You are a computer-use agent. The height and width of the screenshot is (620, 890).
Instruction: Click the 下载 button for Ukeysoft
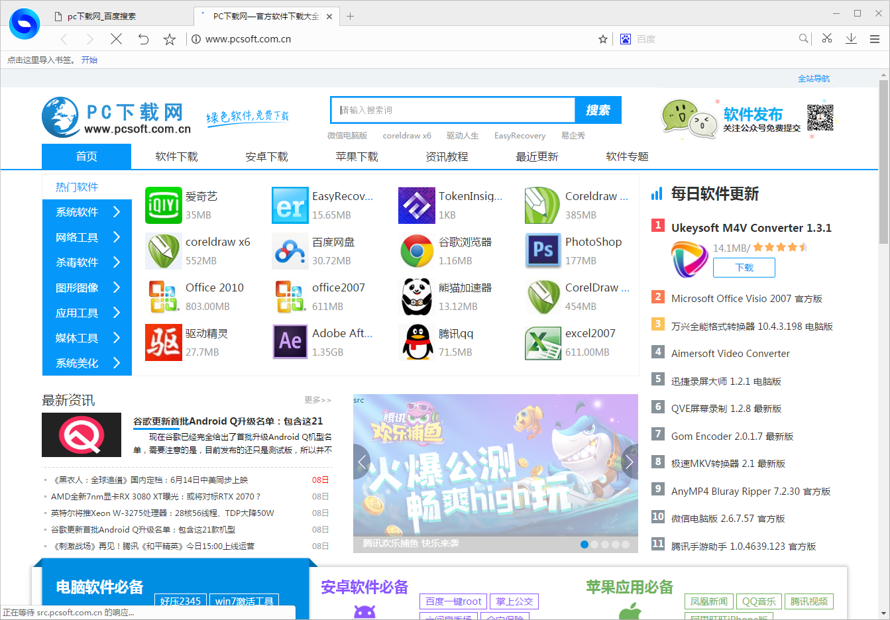pos(744,268)
